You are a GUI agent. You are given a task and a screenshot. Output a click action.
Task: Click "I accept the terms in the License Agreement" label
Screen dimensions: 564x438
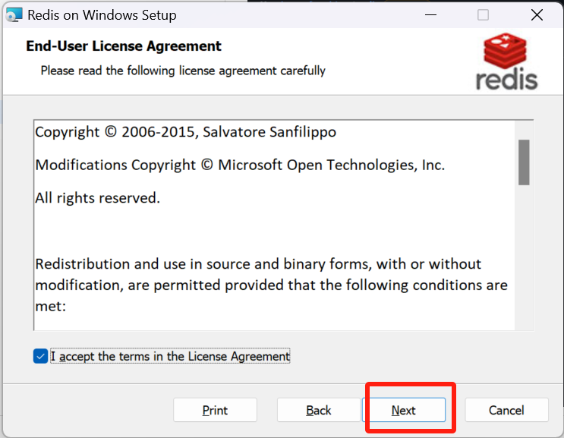click(170, 356)
